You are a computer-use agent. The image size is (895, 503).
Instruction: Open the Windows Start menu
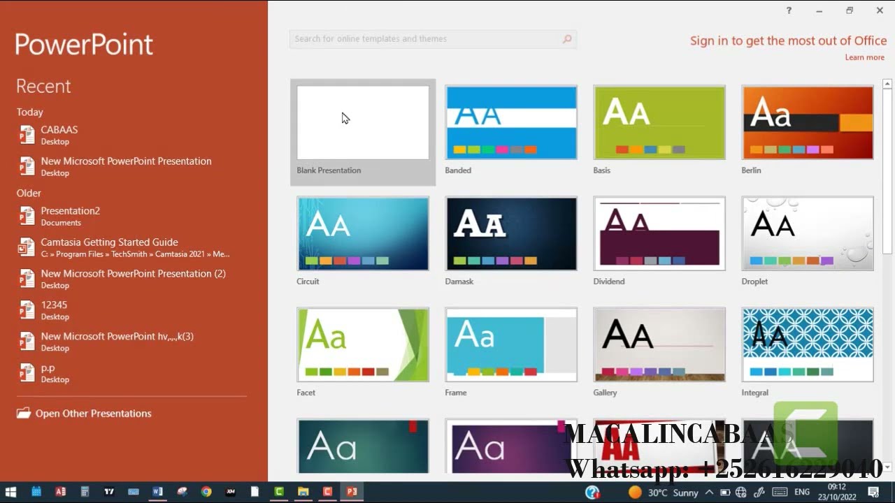pyautogui.click(x=11, y=492)
